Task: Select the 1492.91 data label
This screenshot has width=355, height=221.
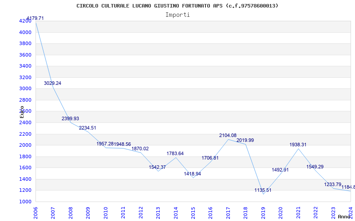Action: (280, 170)
